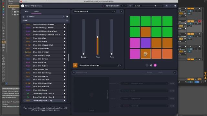
Task: Favorite Ether 808 - Clap
Action: tap(64, 38)
